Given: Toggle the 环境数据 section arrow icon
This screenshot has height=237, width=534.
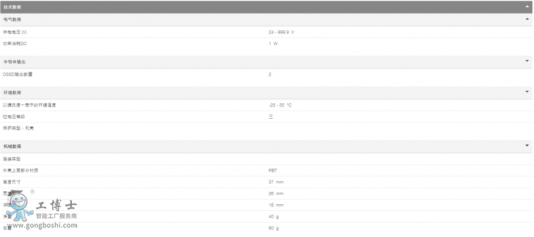Looking at the screenshot, I should pos(527,91).
